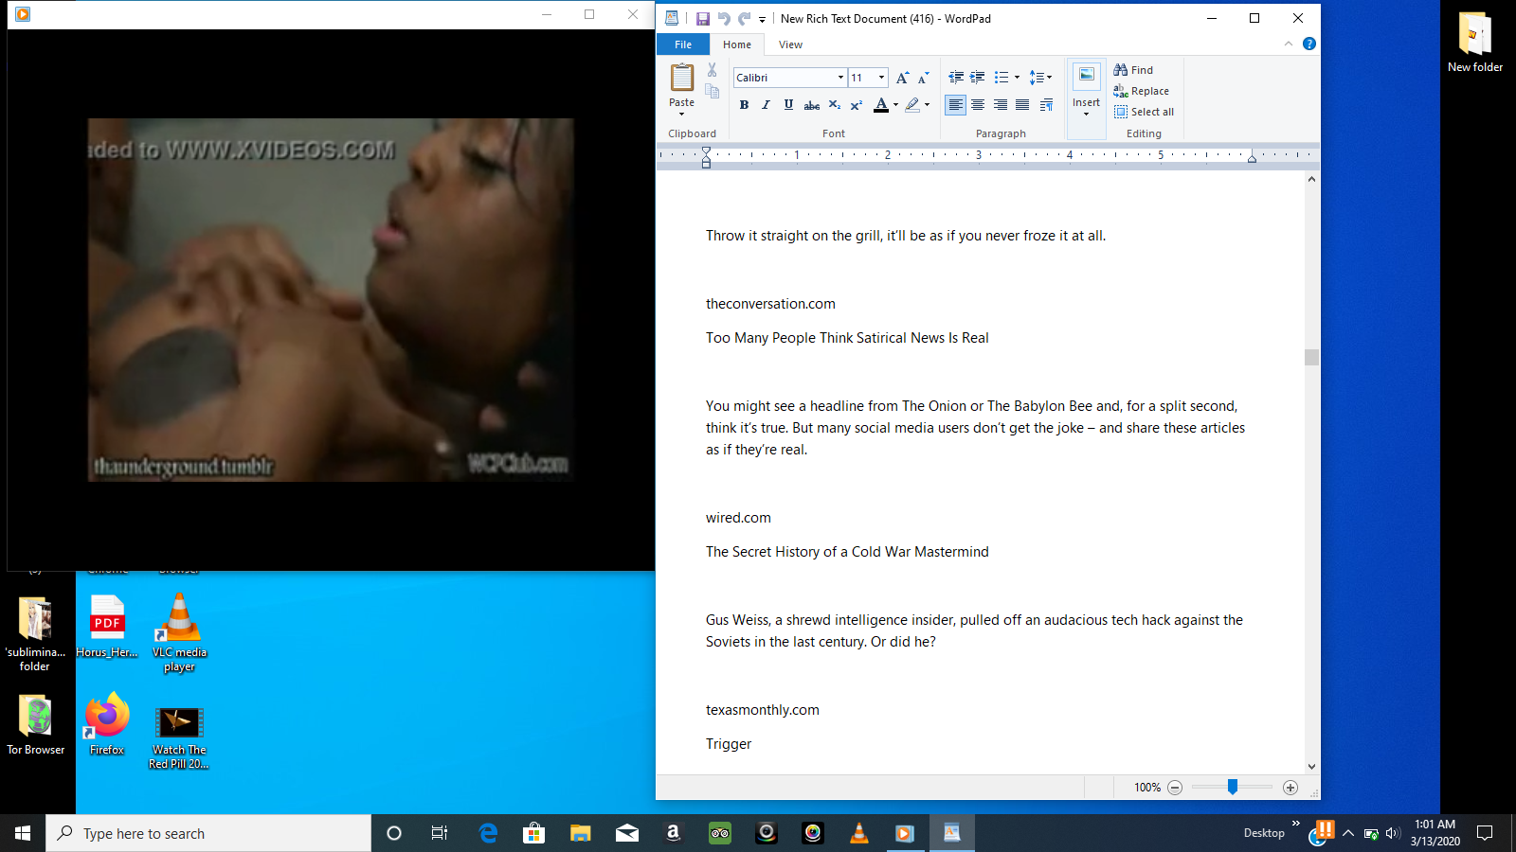The width and height of the screenshot is (1516, 852).
Task: Toggle Subscript formatting
Action: click(x=834, y=105)
